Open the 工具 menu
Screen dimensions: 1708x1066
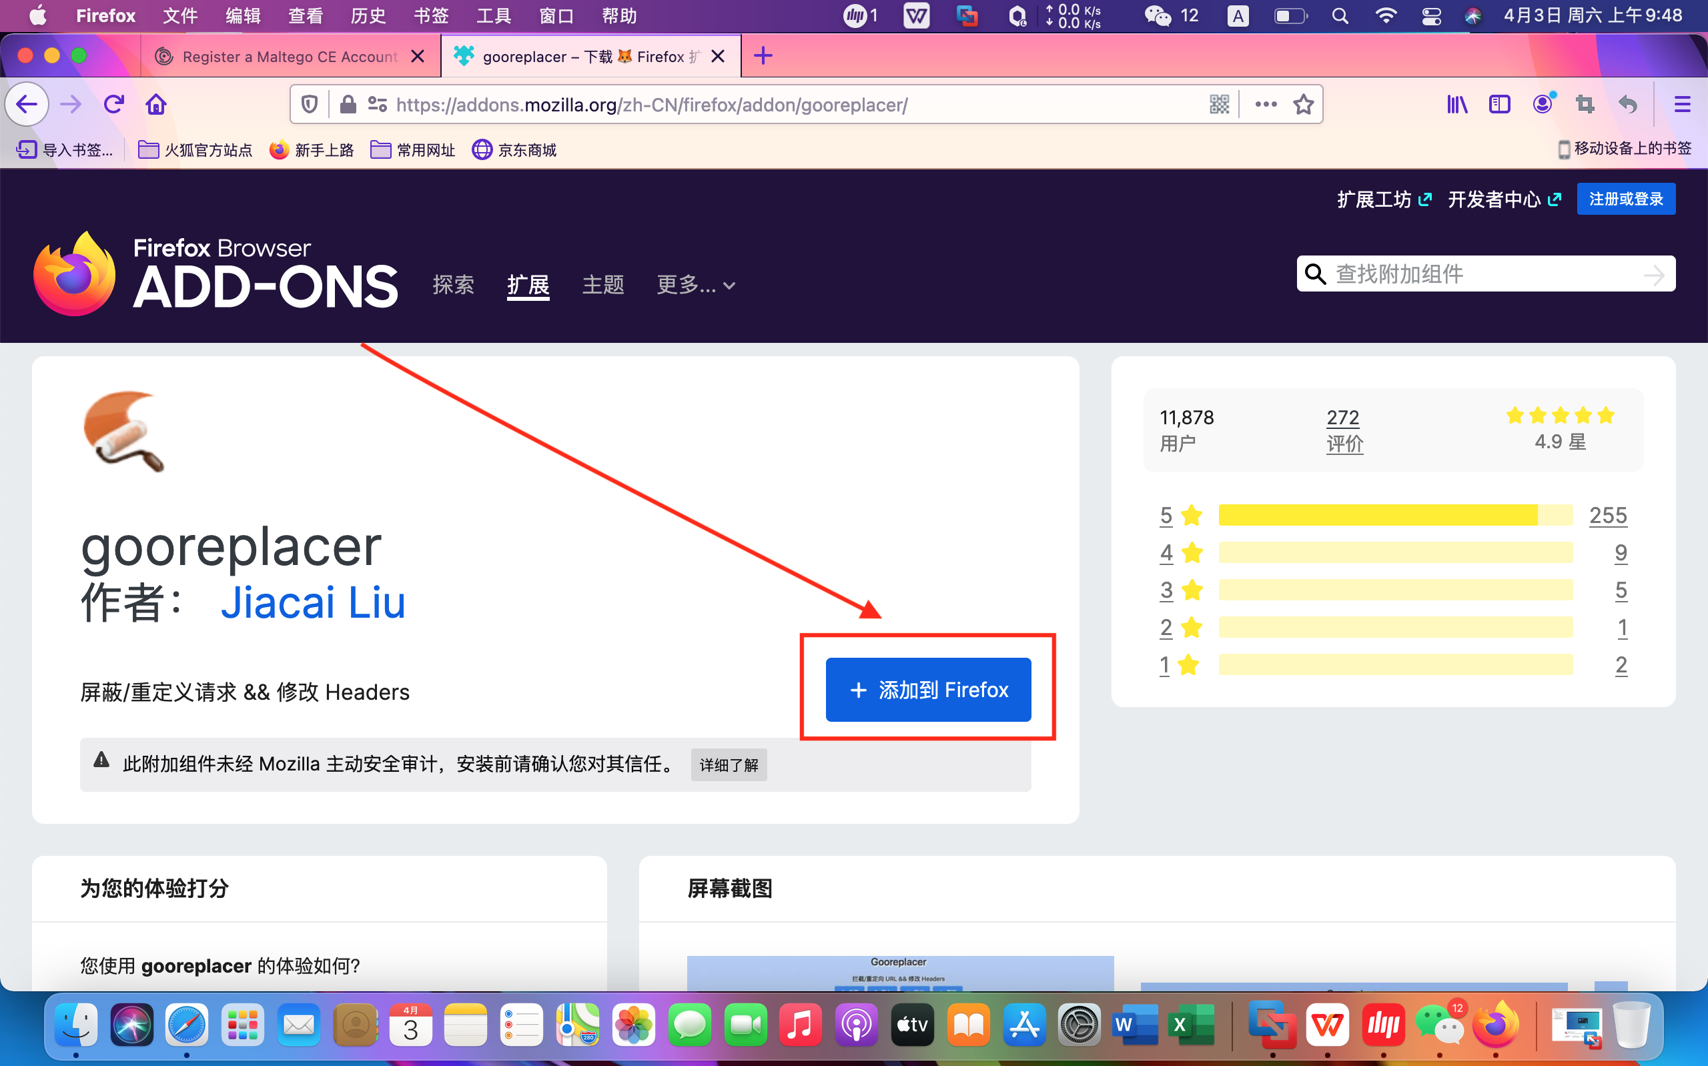click(494, 15)
